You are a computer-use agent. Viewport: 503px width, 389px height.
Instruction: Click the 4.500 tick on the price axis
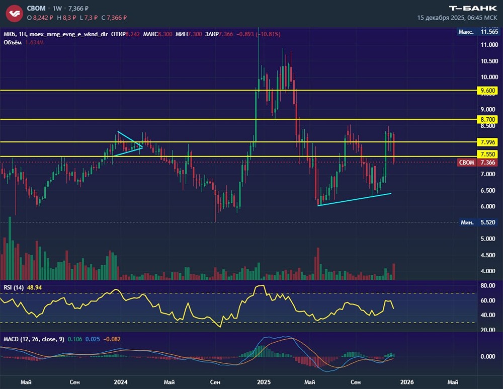coord(487,255)
